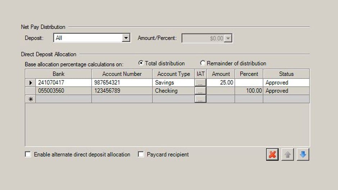Click the Bank column header
Screen dimensions: 338x190
point(58,74)
